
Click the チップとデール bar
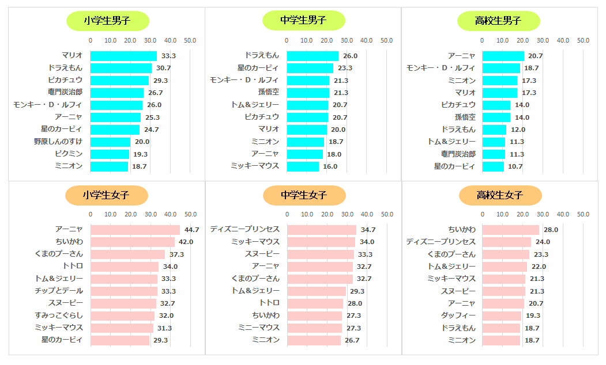123,291
